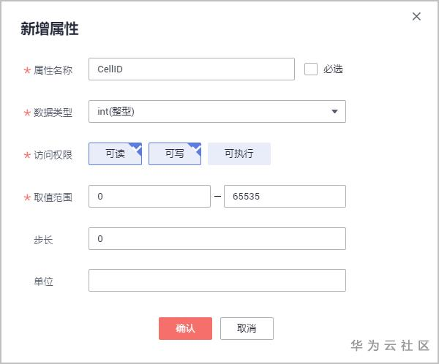This screenshot has width=439, height=364.
Task: Focus the 步长 input field
Action: (x=217, y=239)
